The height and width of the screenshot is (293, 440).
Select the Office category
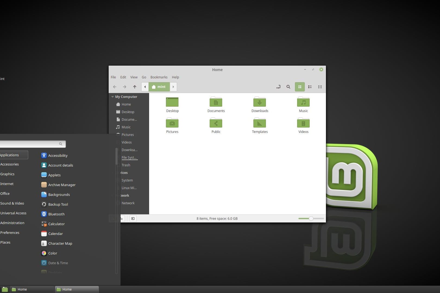coord(5,194)
